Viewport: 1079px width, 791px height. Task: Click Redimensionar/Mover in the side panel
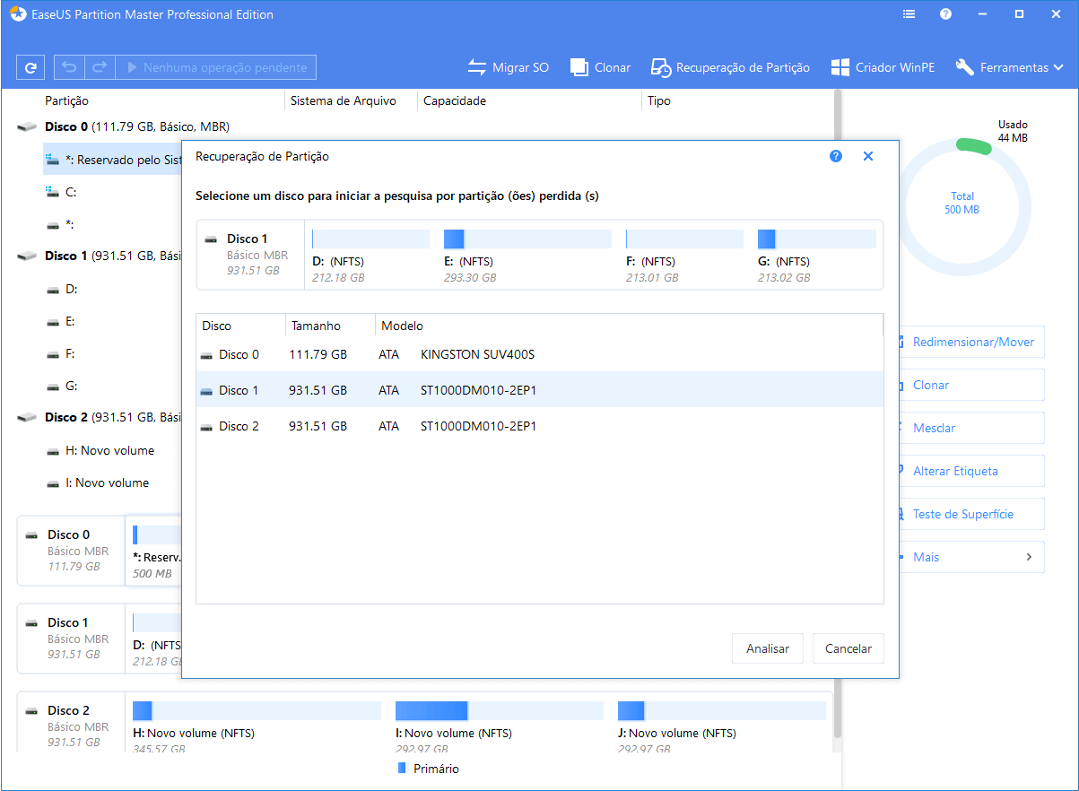(972, 342)
